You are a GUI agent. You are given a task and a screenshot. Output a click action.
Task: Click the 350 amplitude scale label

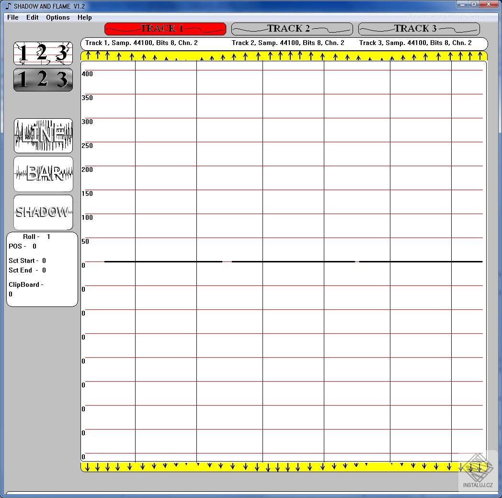[87, 98]
